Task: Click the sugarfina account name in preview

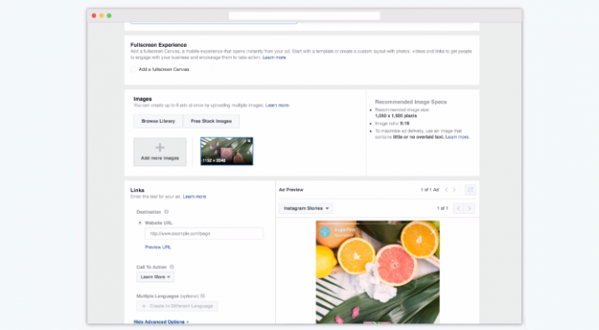Action: (345, 230)
